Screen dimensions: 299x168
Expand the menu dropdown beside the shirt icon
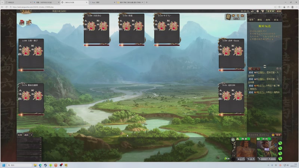271,11
